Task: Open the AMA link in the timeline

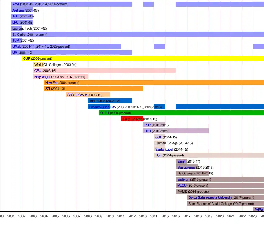Action: point(16,4)
